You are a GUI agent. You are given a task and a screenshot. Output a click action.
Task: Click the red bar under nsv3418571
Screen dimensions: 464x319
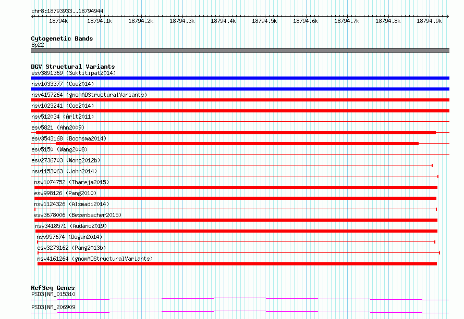click(237, 231)
